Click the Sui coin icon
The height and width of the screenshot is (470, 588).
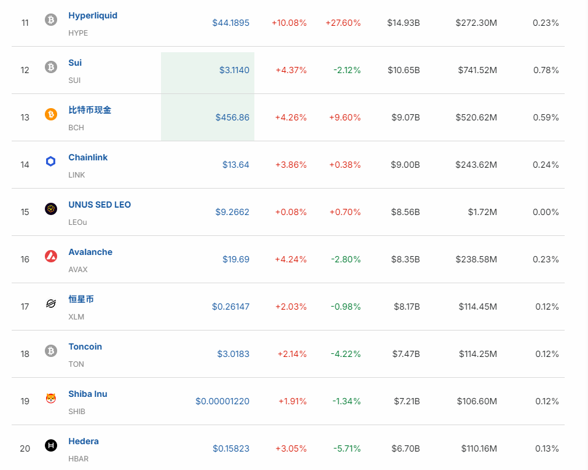pos(51,67)
